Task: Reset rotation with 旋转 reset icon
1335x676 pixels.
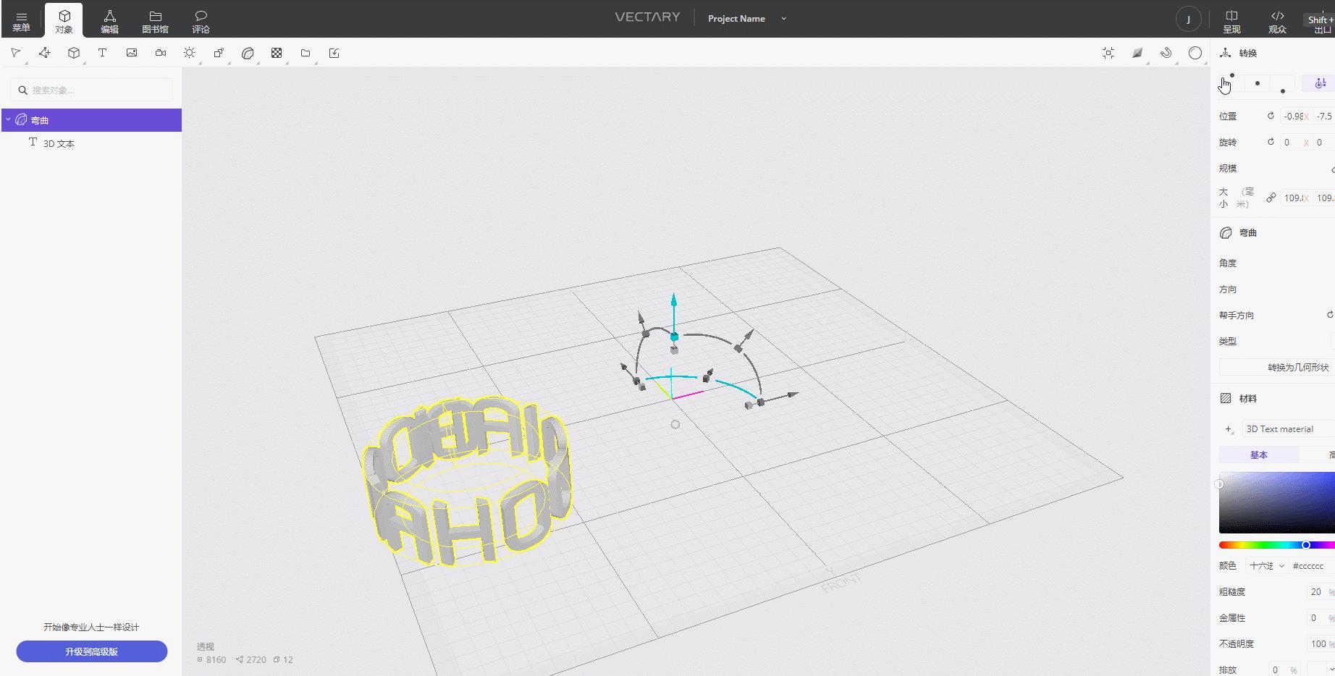Action: [1271, 142]
